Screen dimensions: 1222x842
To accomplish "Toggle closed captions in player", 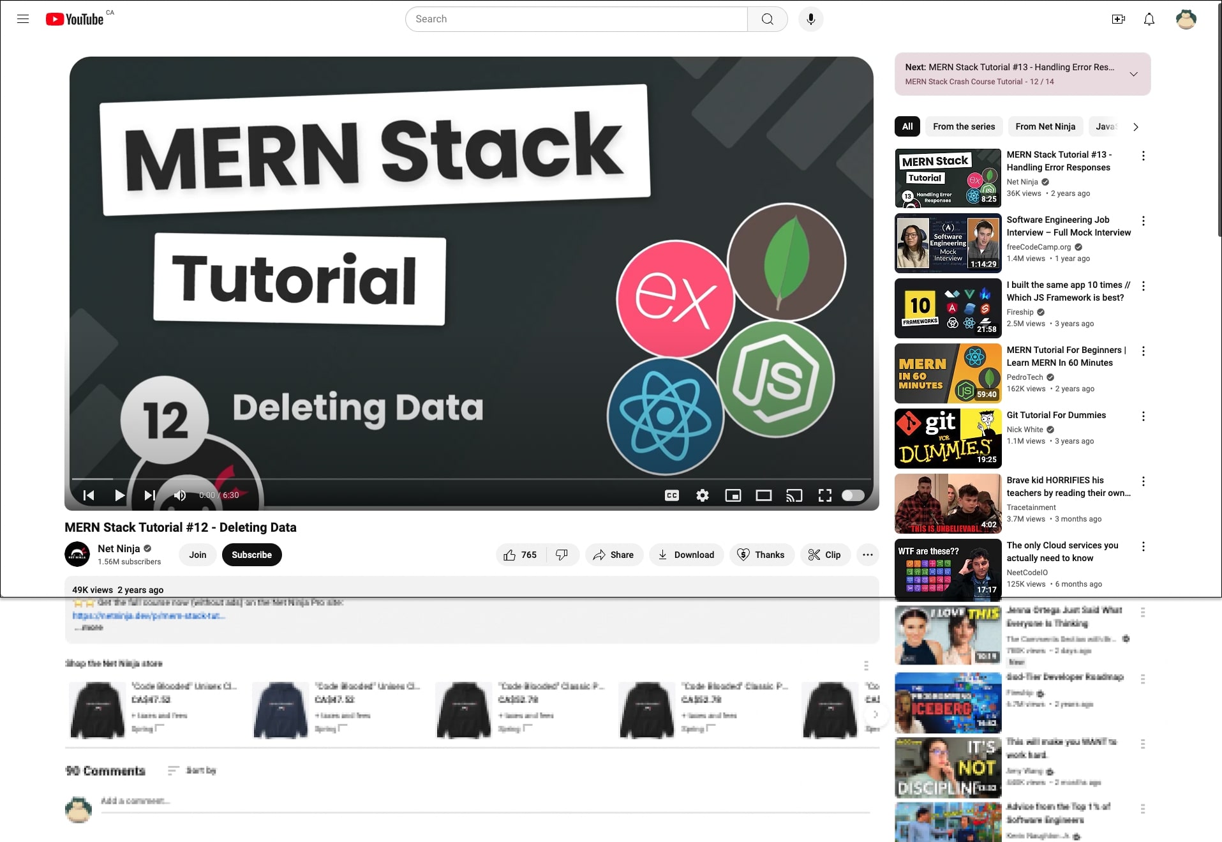I will [671, 495].
